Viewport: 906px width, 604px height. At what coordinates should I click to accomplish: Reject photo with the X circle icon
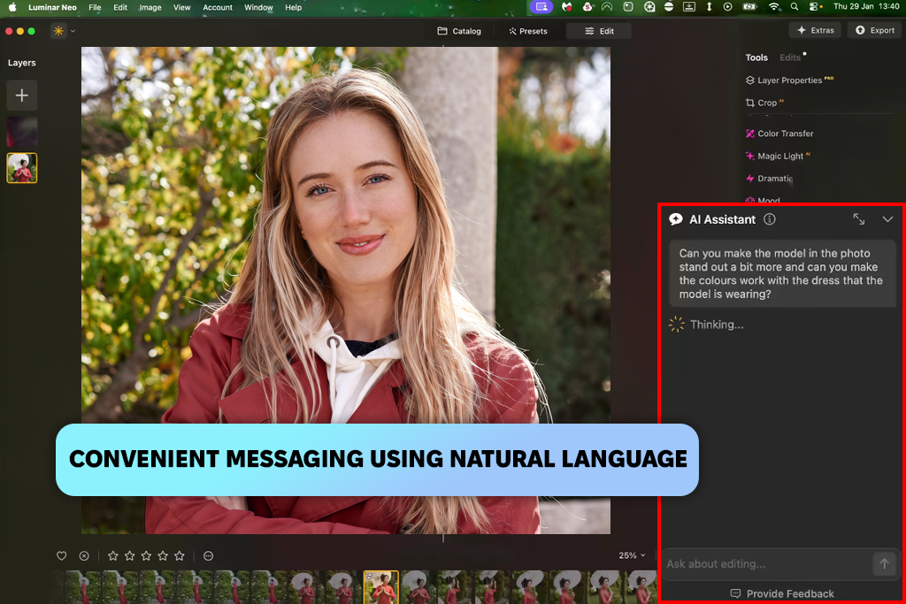(x=84, y=556)
